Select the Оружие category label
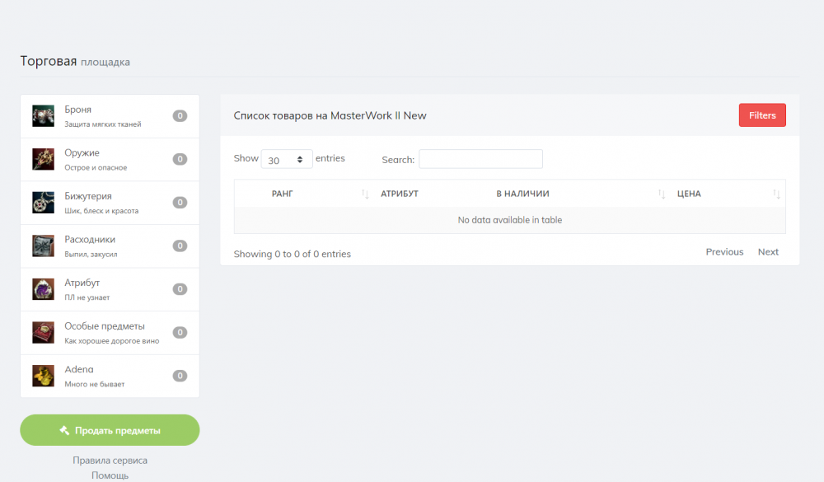 82,153
